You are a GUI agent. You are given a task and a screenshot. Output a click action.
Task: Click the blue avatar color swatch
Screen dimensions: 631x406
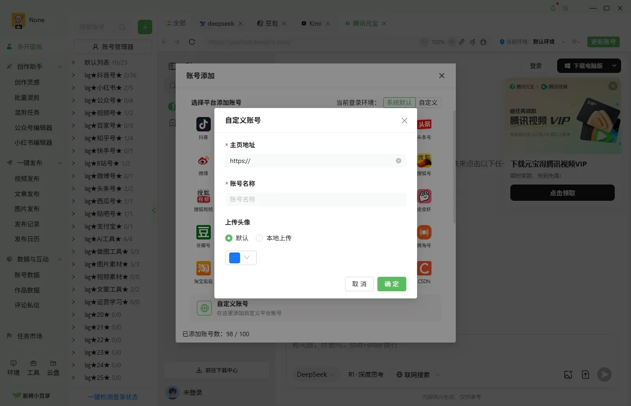click(235, 257)
